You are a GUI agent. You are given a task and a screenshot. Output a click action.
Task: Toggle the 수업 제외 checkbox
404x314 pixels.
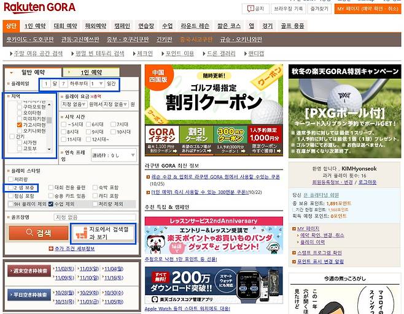(x=52, y=204)
